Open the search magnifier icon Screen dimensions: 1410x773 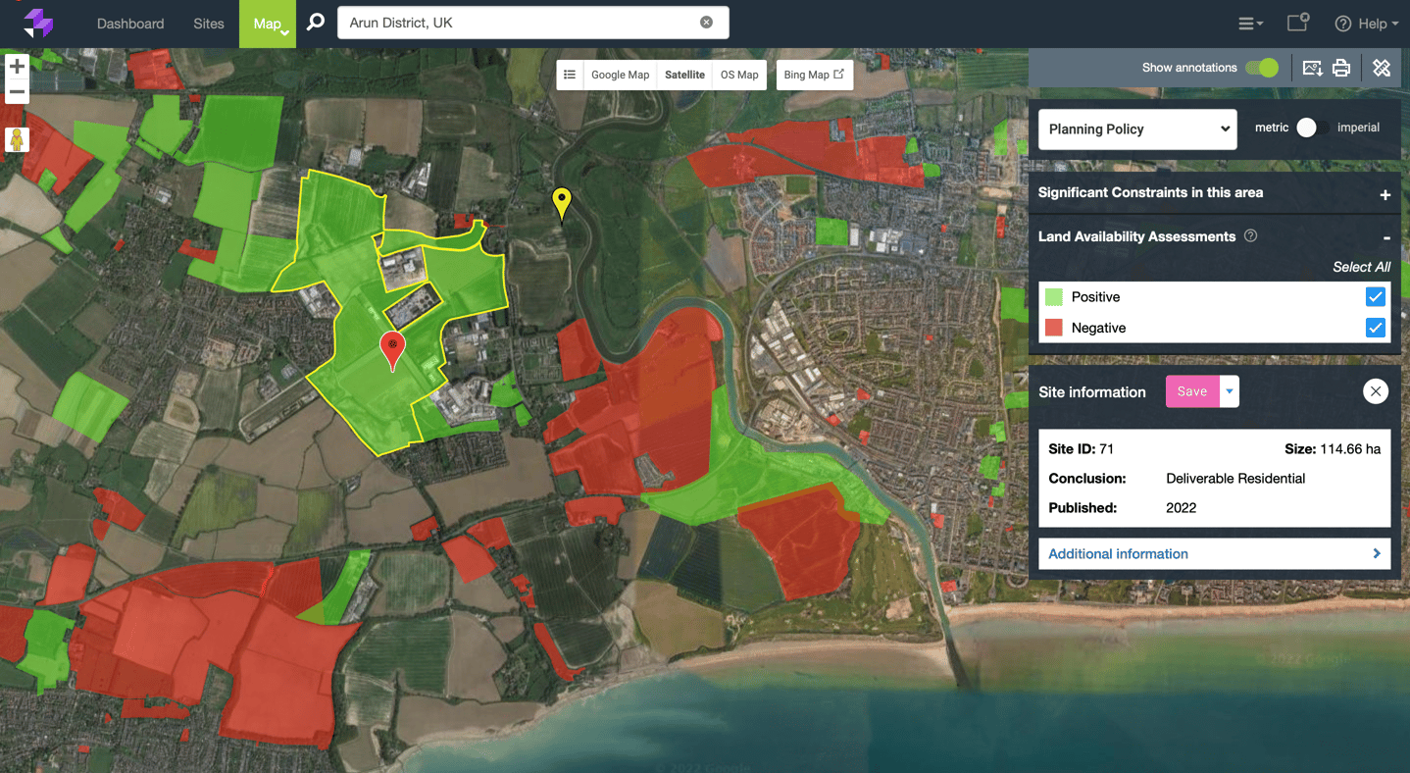(315, 23)
